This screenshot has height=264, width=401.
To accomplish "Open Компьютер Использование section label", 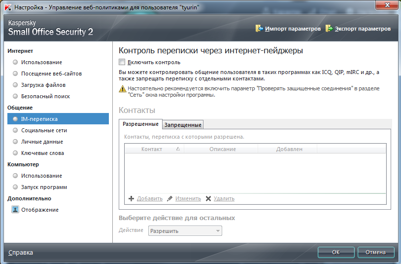I will point(41,176).
